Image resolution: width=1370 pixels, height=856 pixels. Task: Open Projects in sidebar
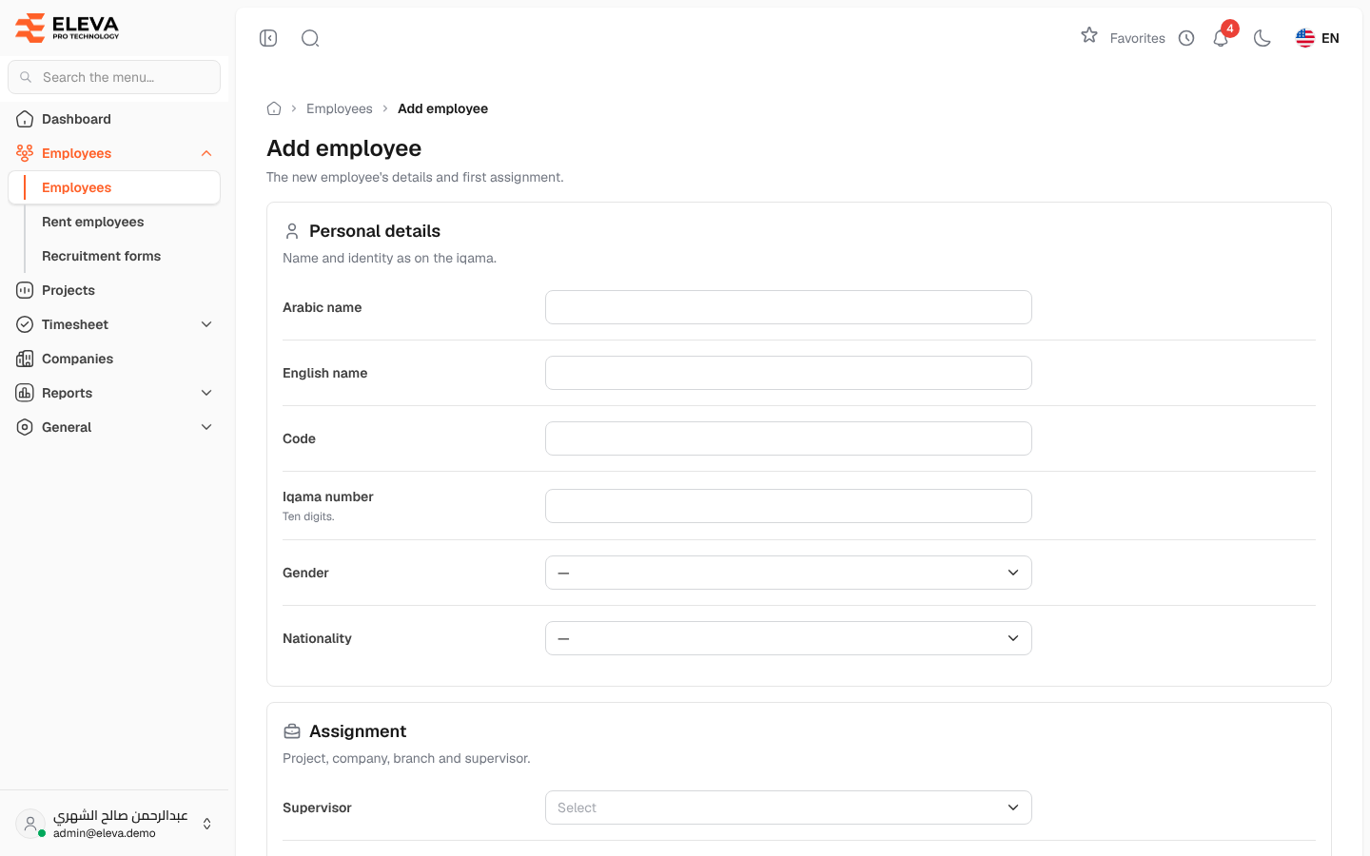[x=114, y=290]
